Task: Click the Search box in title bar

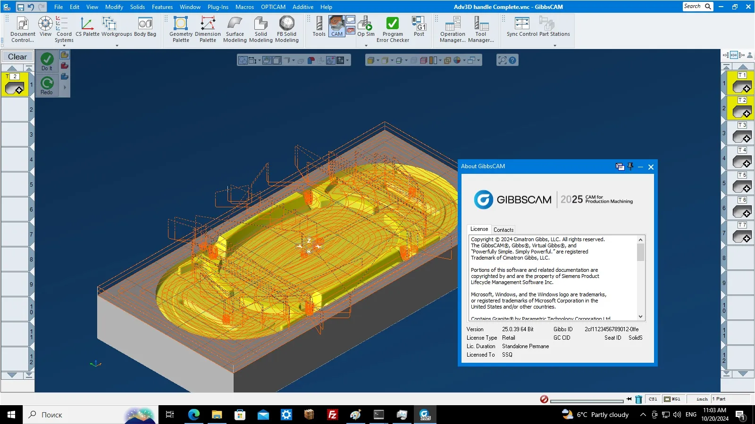Action: tap(697, 7)
